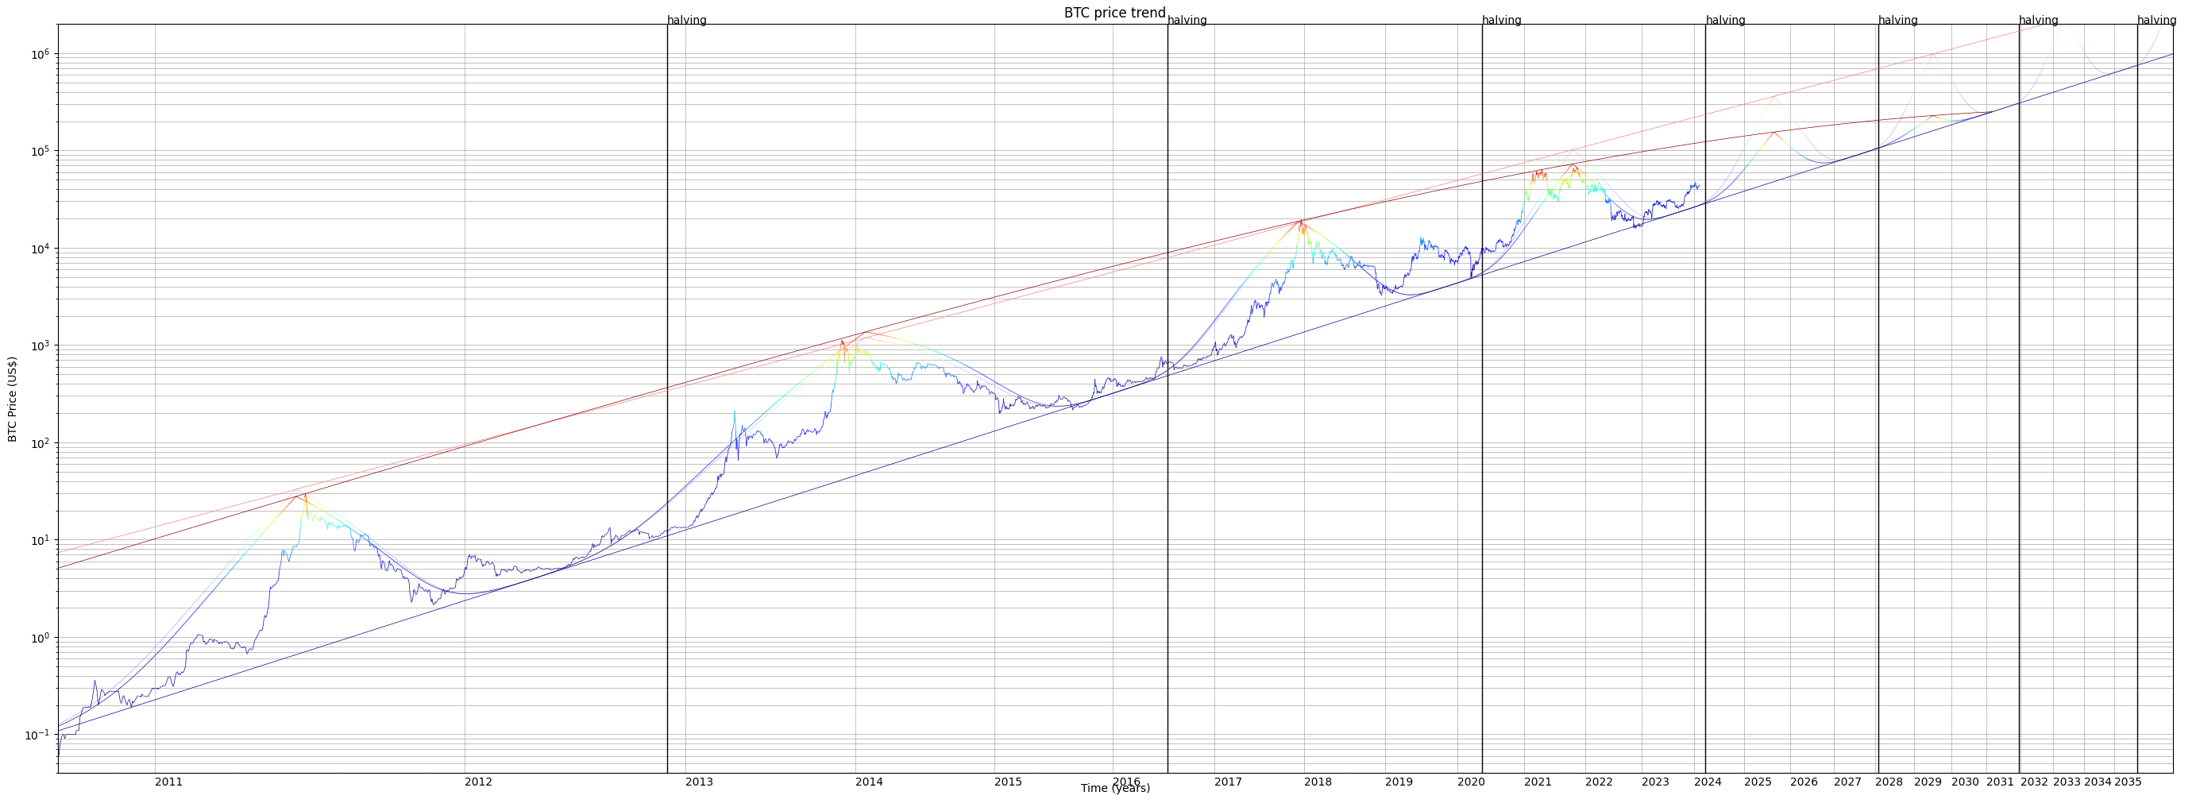Select the 2031 x-axis tick label

pyautogui.click(x=2000, y=782)
